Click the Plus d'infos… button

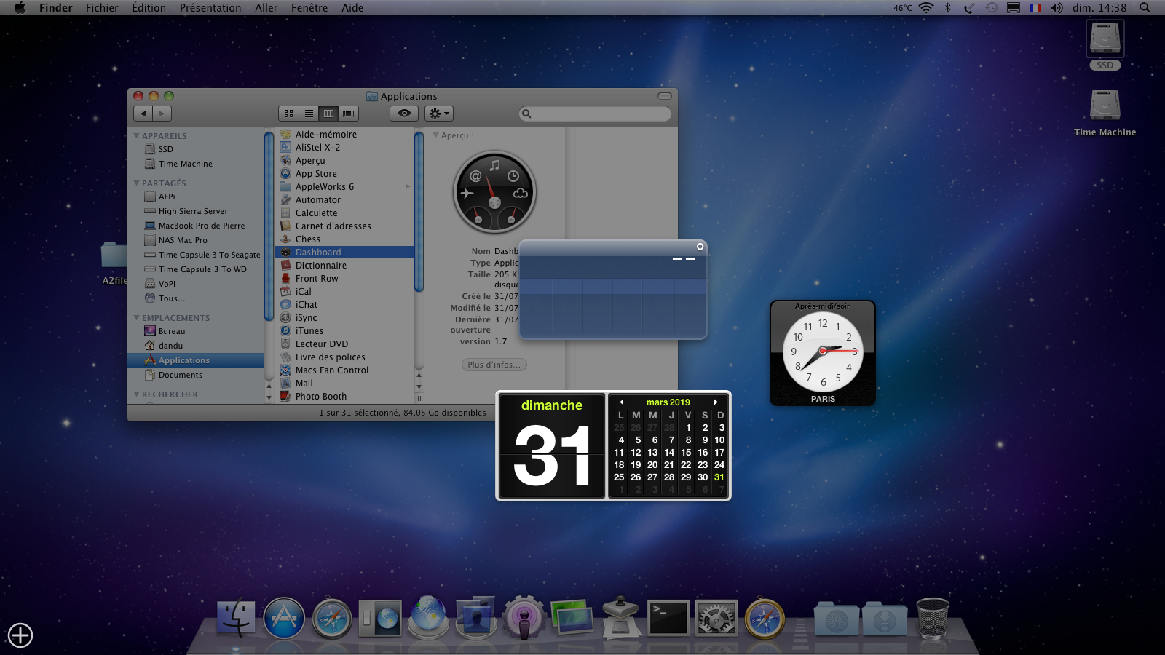[x=494, y=365]
